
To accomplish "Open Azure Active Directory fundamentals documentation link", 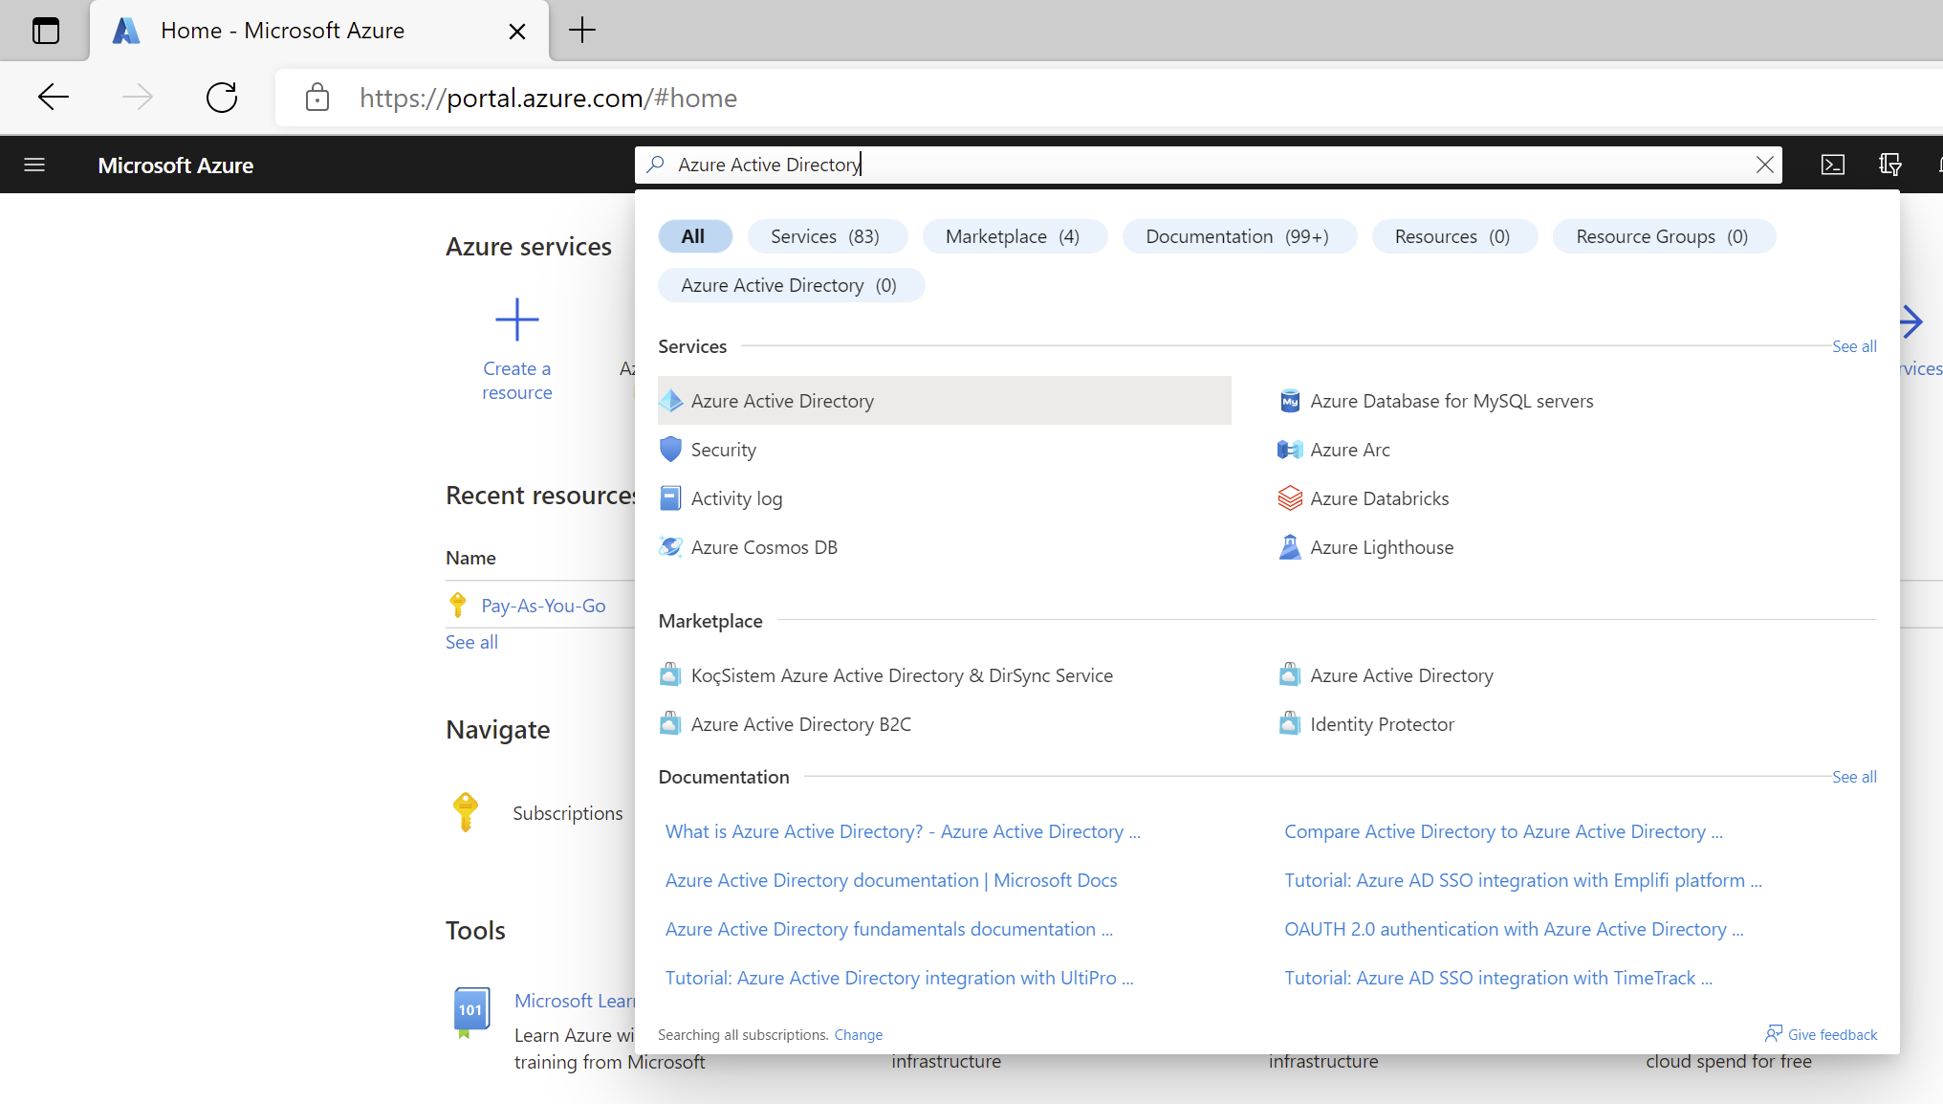I will [889, 929].
